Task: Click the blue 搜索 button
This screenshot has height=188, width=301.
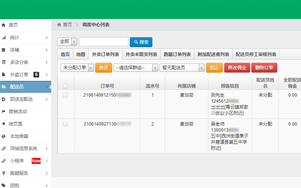Action: click(141, 42)
